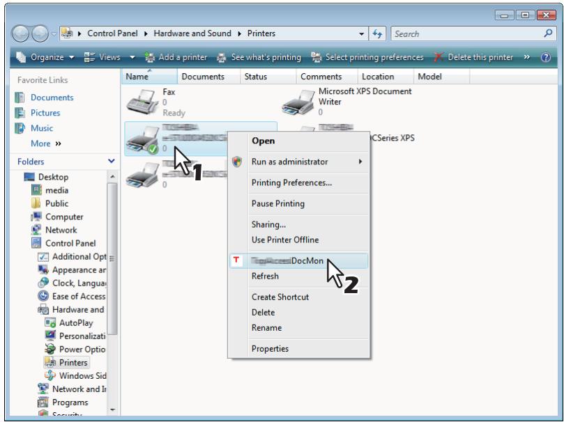Click the back navigation arrow

pyautogui.click(x=20, y=33)
